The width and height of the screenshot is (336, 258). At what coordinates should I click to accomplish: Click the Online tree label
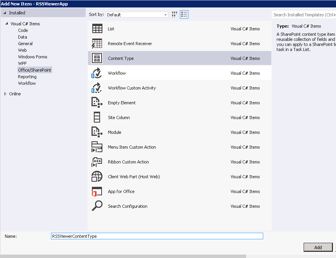(x=15, y=94)
